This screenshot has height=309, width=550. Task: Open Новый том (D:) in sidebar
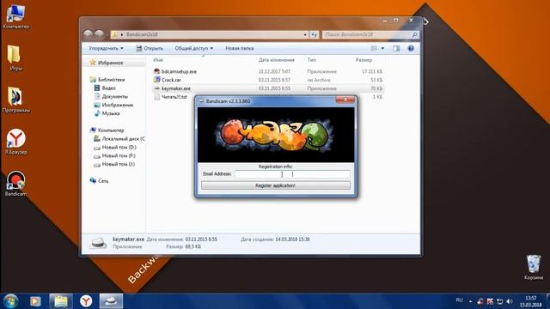point(119,147)
